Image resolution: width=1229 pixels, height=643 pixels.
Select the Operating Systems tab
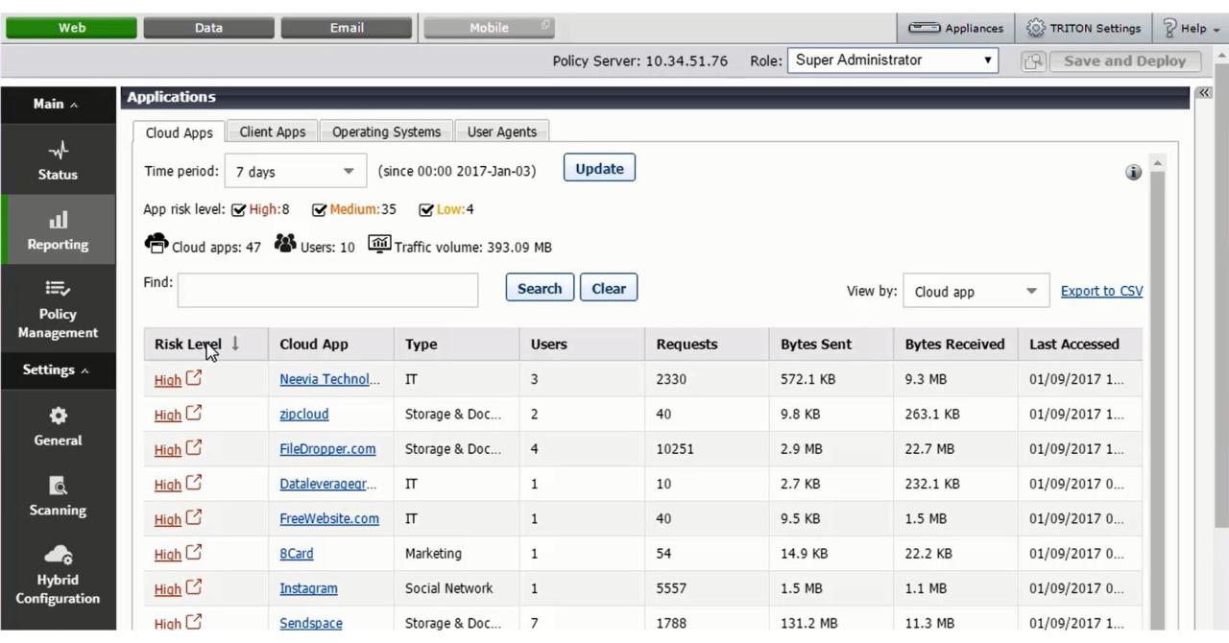coord(386,131)
